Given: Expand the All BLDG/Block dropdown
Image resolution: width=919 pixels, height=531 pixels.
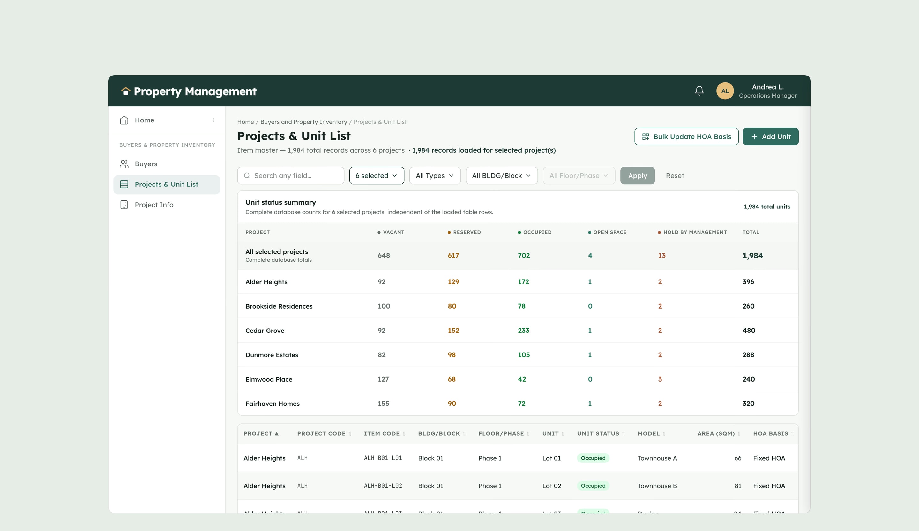Looking at the screenshot, I should [x=501, y=176].
